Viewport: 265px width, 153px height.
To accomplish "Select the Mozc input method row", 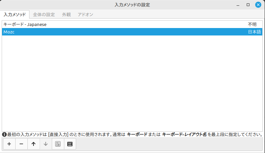I will click(x=132, y=32).
